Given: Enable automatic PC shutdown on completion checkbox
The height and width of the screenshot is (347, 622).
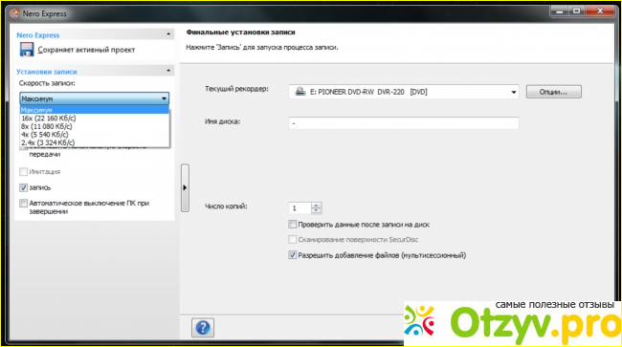Looking at the screenshot, I should point(23,204).
